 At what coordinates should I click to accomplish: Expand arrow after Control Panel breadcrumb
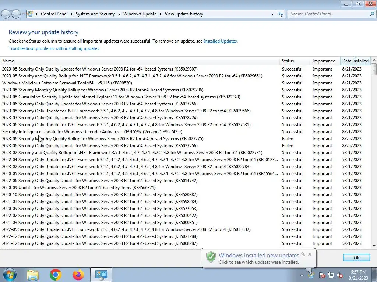pyautogui.click(x=72, y=14)
